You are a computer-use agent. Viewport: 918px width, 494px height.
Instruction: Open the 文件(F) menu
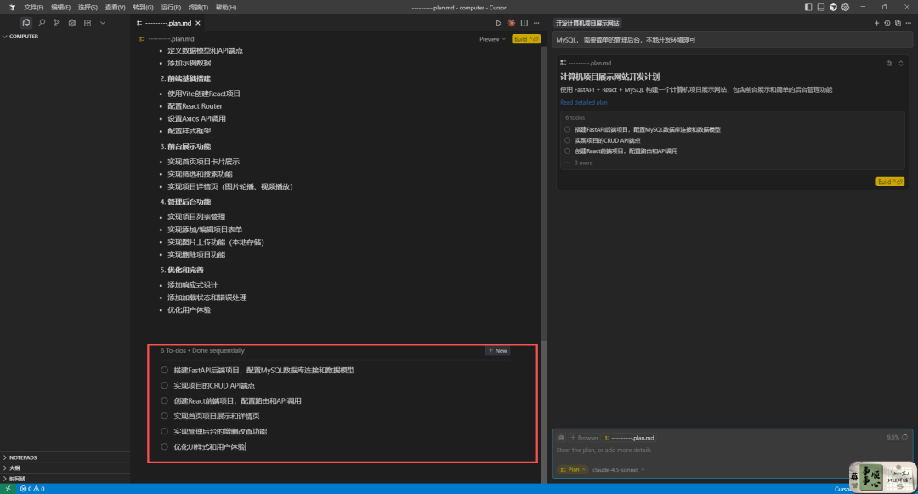click(33, 7)
